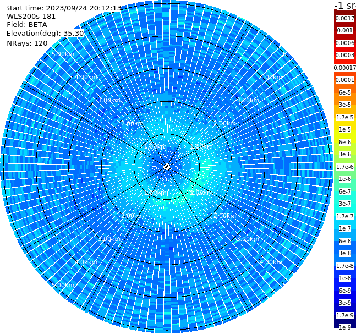Select the 1.7e-5 colorbar value
The image size is (356, 334).
(344, 117)
